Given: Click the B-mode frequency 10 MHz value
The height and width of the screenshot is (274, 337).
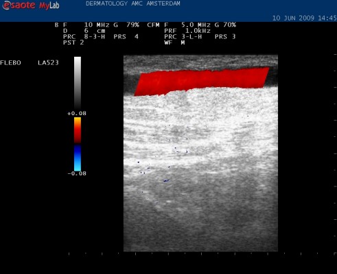Looking at the screenshot, I should tap(97, 25).
